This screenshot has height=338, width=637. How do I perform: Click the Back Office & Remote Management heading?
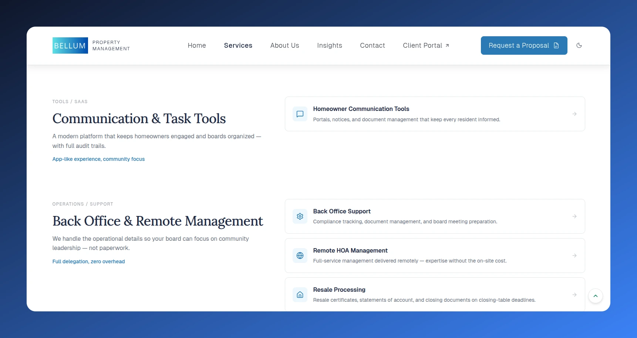pyautogui.click(x=158, y=221)
